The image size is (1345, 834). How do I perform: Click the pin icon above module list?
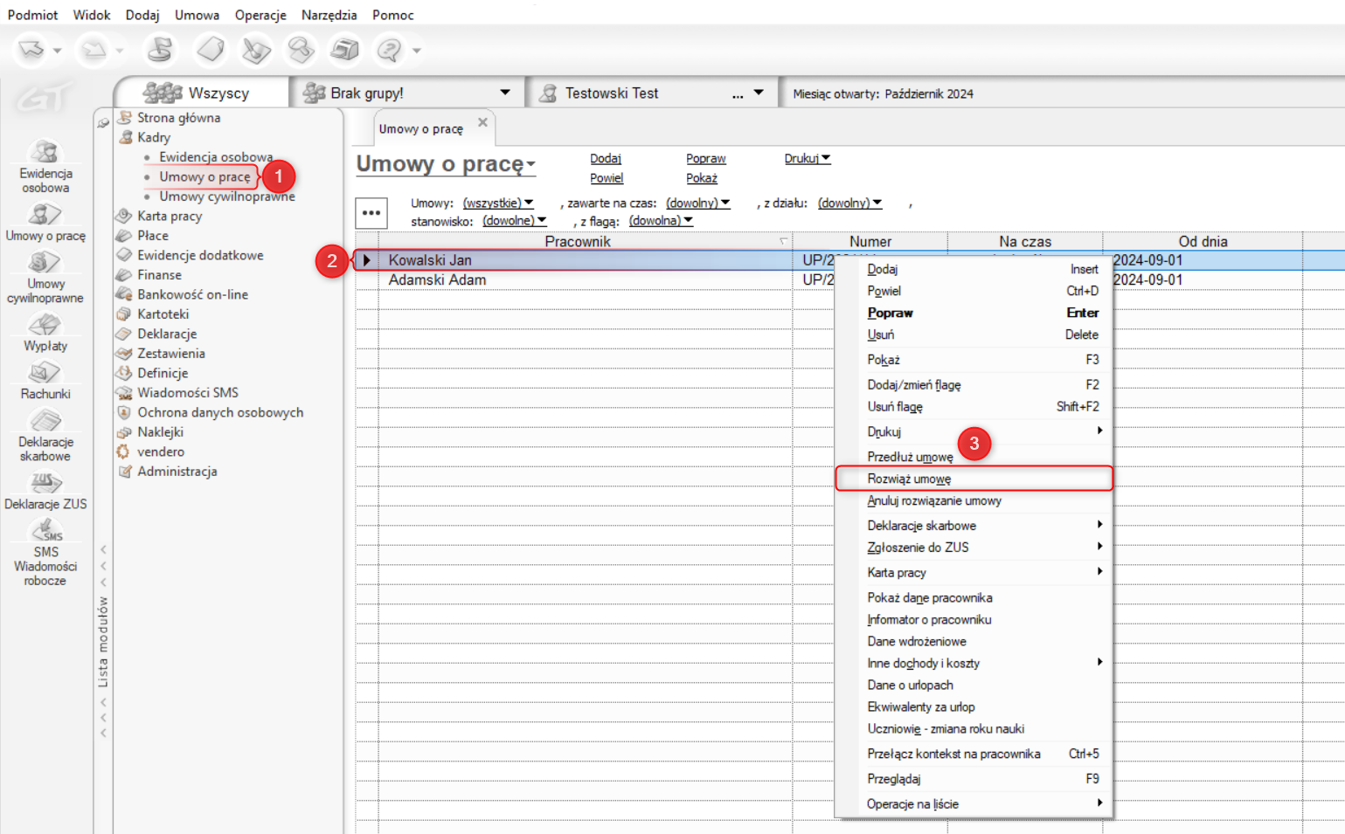(x=103, y=123)
